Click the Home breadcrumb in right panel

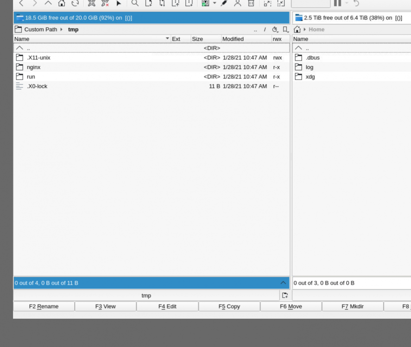(316, 30)
